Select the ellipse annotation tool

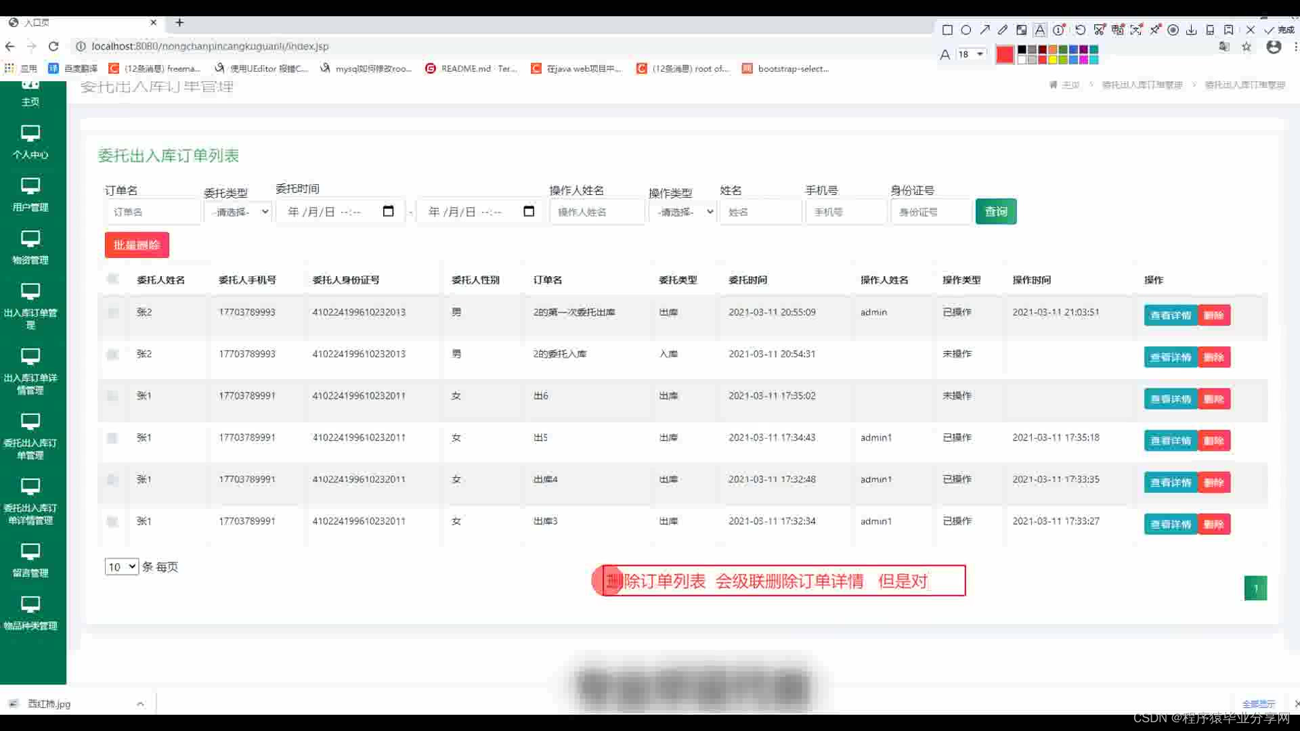[x=966, y=30]
